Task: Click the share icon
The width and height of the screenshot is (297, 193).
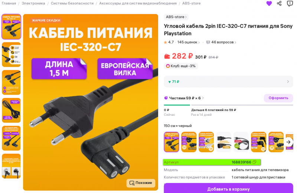Action: [279, 3]
